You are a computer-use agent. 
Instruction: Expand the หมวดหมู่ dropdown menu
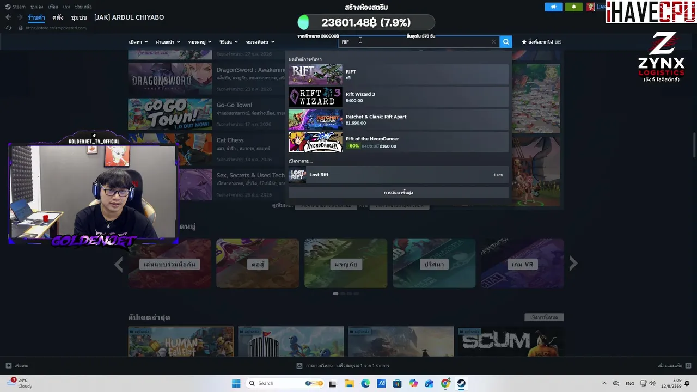click(x=200, y=42)
